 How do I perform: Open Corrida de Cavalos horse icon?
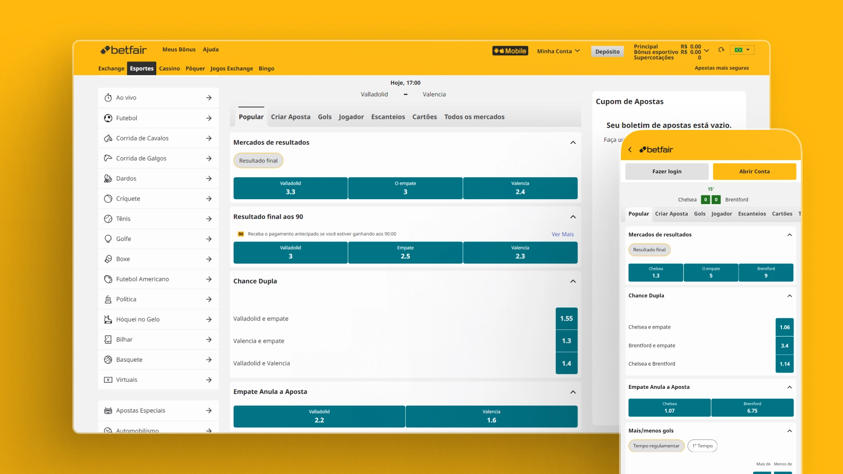point(108,138)
